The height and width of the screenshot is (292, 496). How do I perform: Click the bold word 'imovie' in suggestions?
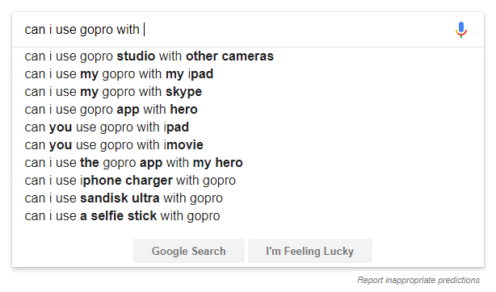pyautogui.click(x=183, y=144)
